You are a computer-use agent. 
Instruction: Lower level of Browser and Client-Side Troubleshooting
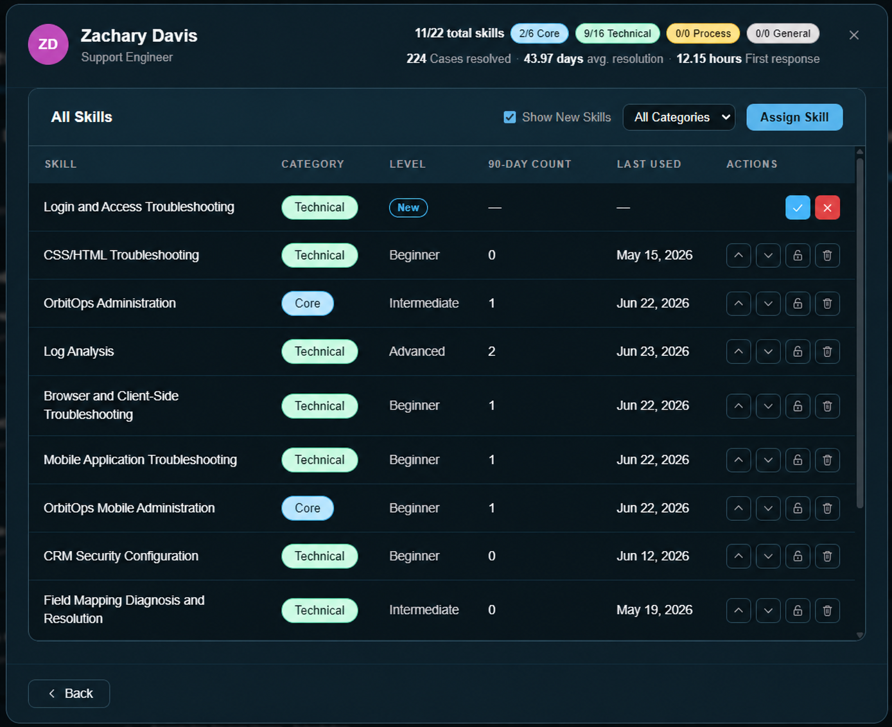[x=768, y=406]
